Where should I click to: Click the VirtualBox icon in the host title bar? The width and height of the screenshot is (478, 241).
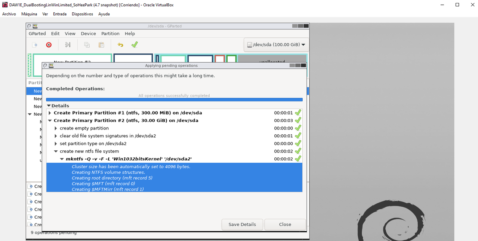pos(5,5)
